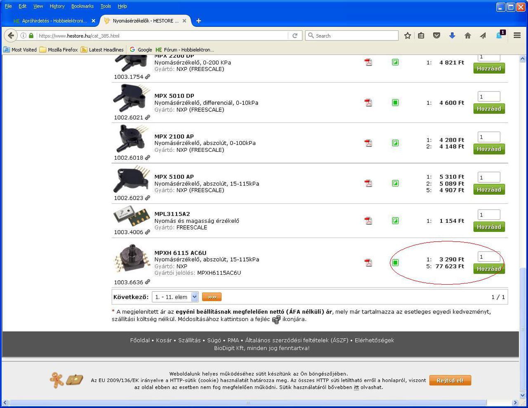Open the File menu
The height and width of the screenshot is (408, 528).
coord(8,6)
